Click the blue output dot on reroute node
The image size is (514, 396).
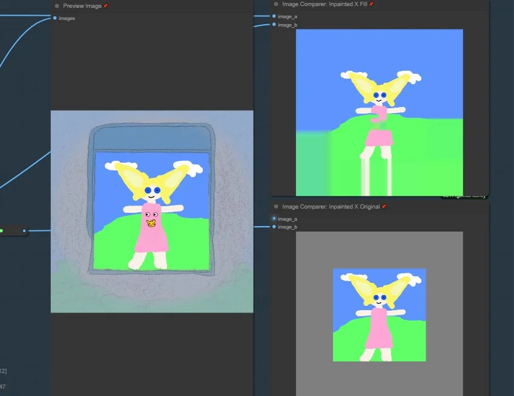coord(24,231)
